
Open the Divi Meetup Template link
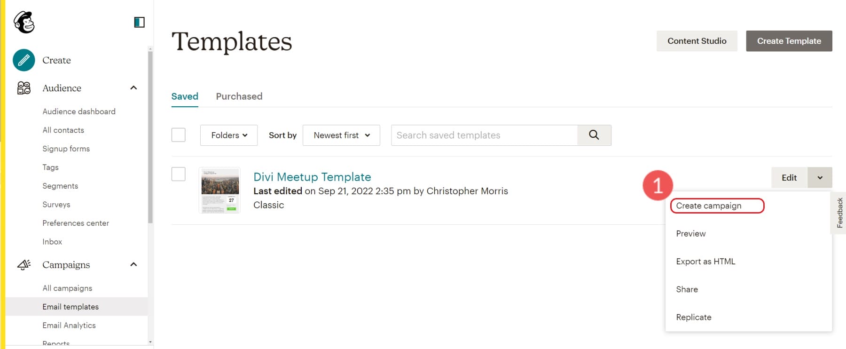click(312, 177)
